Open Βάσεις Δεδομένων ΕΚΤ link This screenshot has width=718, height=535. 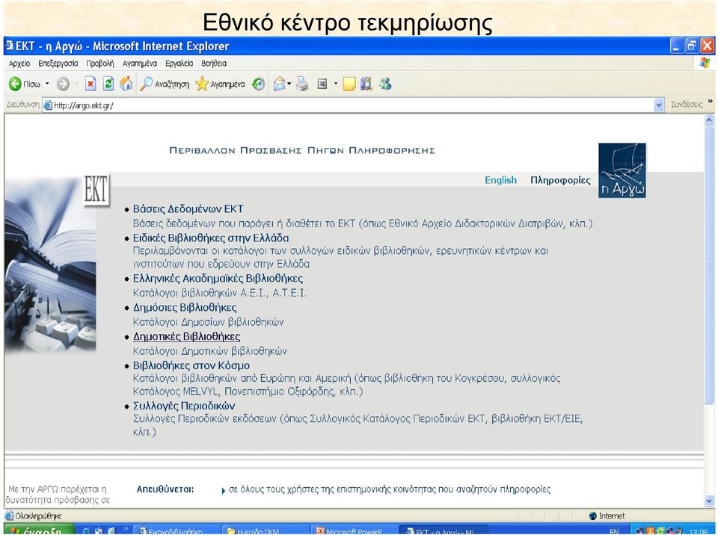click(188, 209)
